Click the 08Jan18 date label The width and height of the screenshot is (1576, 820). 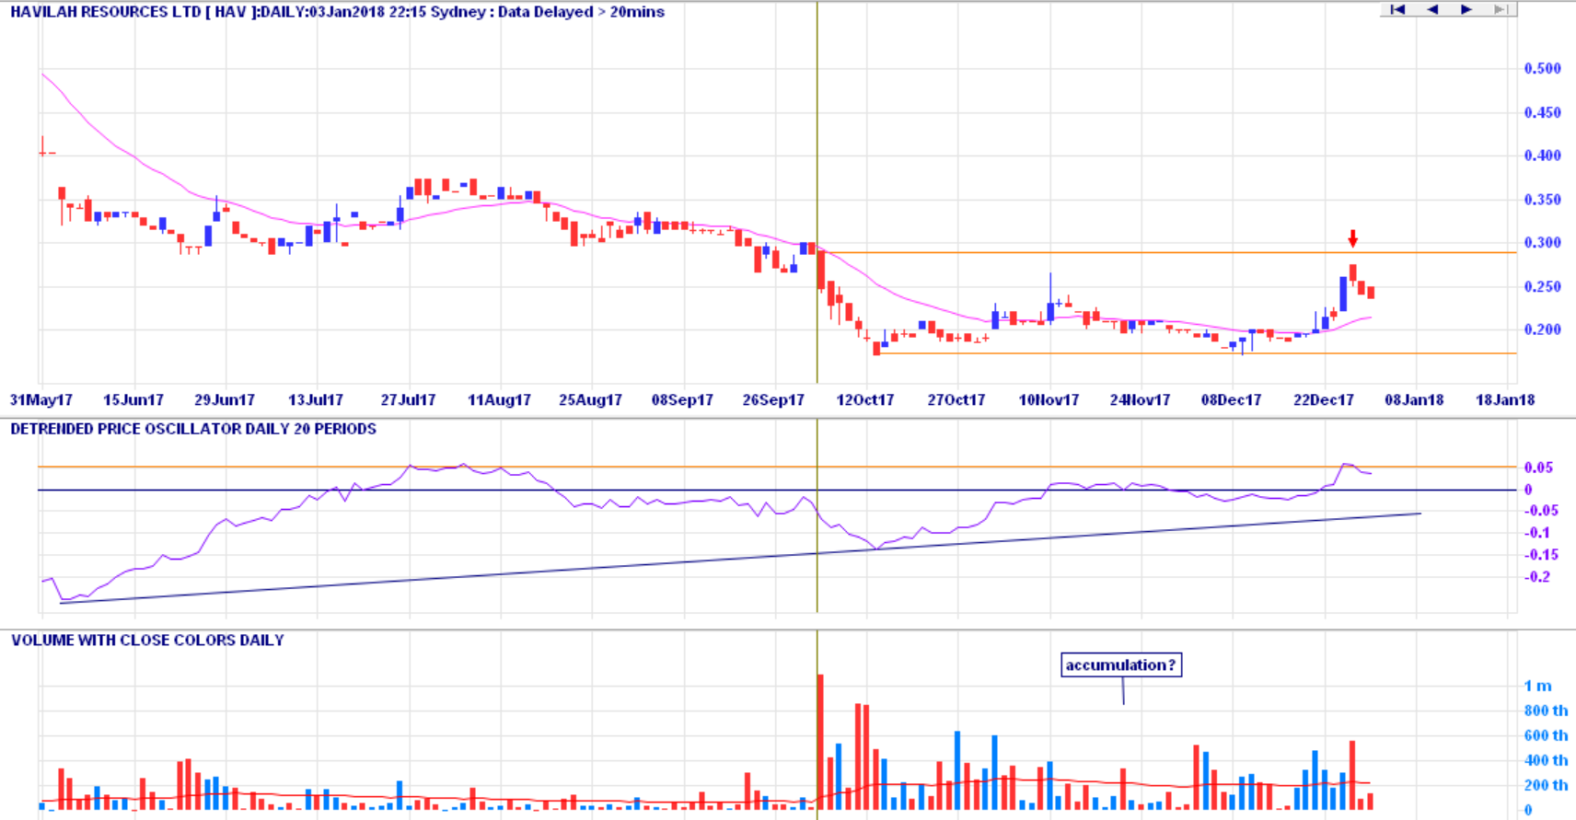pos(1414,400)
